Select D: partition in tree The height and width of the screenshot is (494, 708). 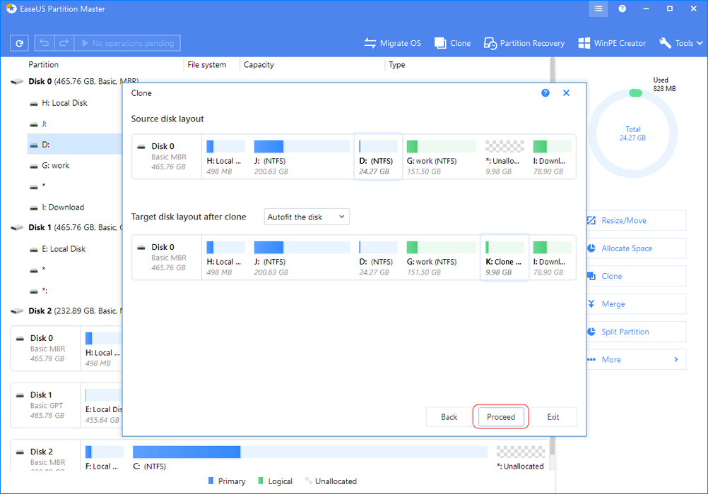[74, 145]
